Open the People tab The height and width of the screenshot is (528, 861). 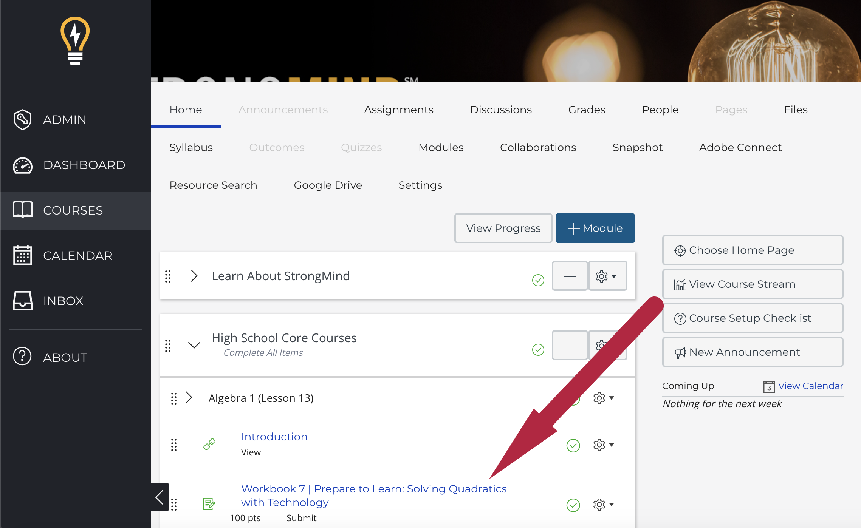[x=660, y=110]
